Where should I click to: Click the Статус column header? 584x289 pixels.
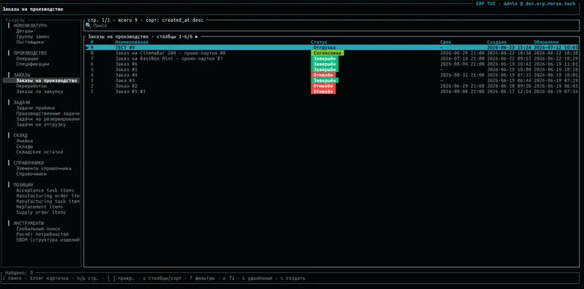319,42
